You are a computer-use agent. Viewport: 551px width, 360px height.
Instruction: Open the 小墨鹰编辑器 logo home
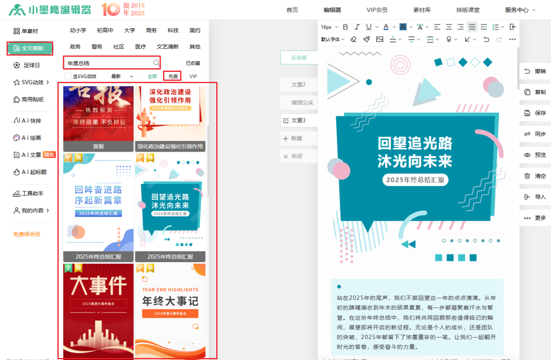pyautogui.click(x=49, y=10)
